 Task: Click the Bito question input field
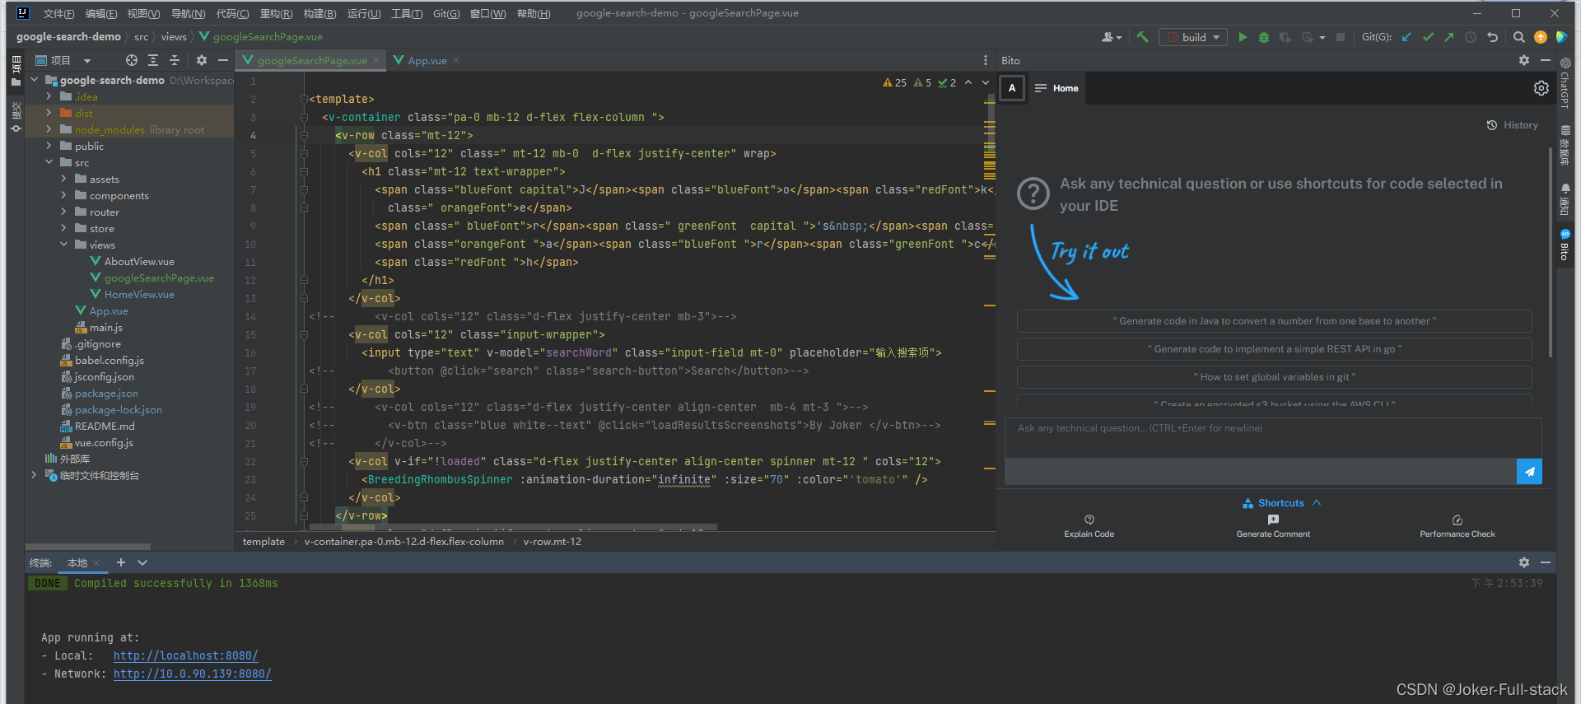pyautogui.click(x=1273, y=437)
